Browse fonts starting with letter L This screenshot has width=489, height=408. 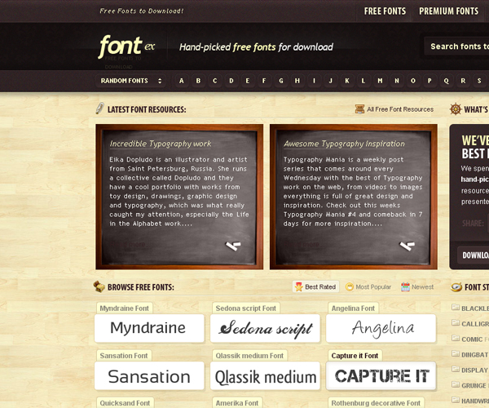tap(363, 81)
